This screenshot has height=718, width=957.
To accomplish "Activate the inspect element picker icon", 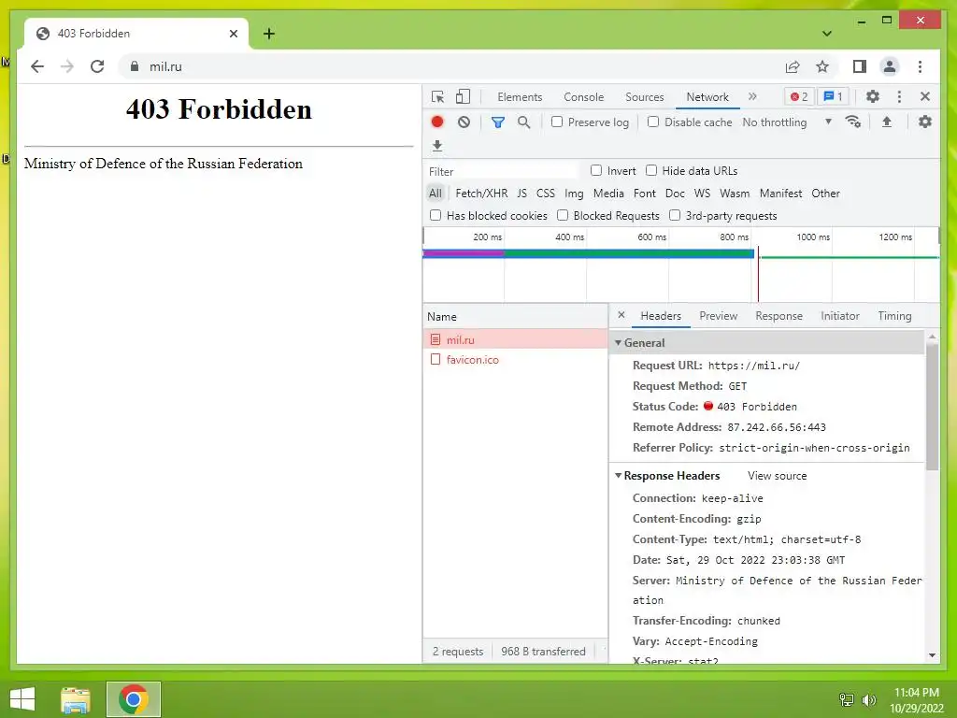I will 437,97.
